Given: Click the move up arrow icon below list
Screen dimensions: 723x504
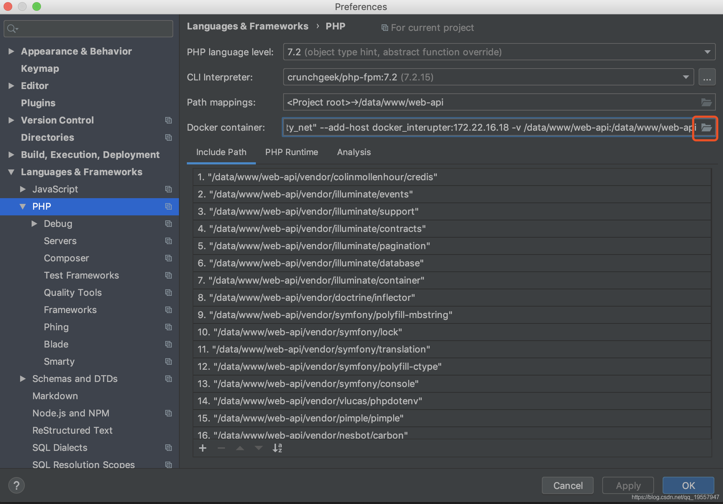Looking at the screenshot, I should [x=240, y=448].
